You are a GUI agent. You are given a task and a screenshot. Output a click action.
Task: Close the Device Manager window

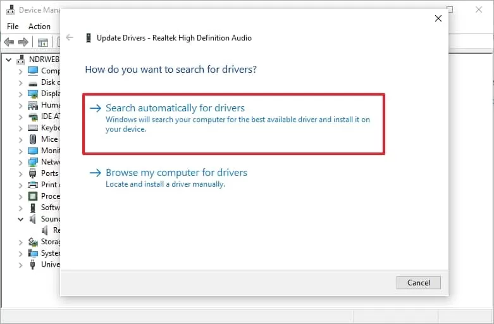pos(479,9)
